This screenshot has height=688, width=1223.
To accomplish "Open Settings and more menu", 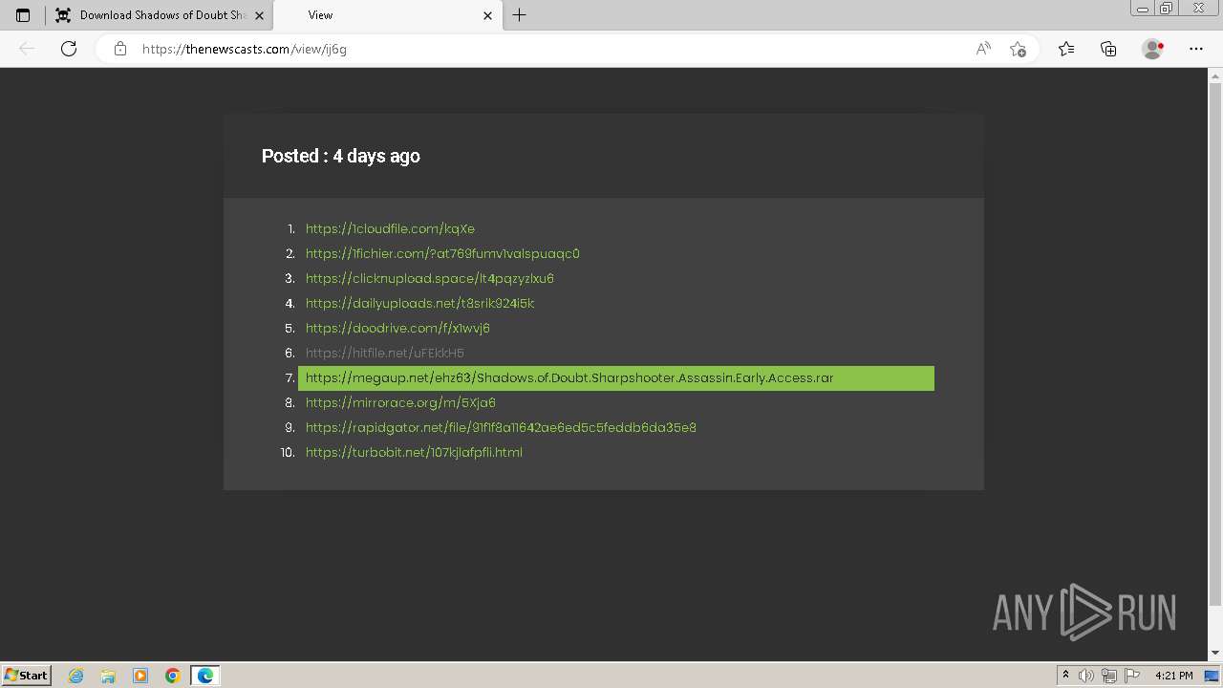I will (x=1196, y=49).
